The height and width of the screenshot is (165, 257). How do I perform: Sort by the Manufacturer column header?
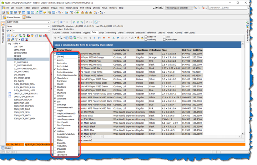125,50
